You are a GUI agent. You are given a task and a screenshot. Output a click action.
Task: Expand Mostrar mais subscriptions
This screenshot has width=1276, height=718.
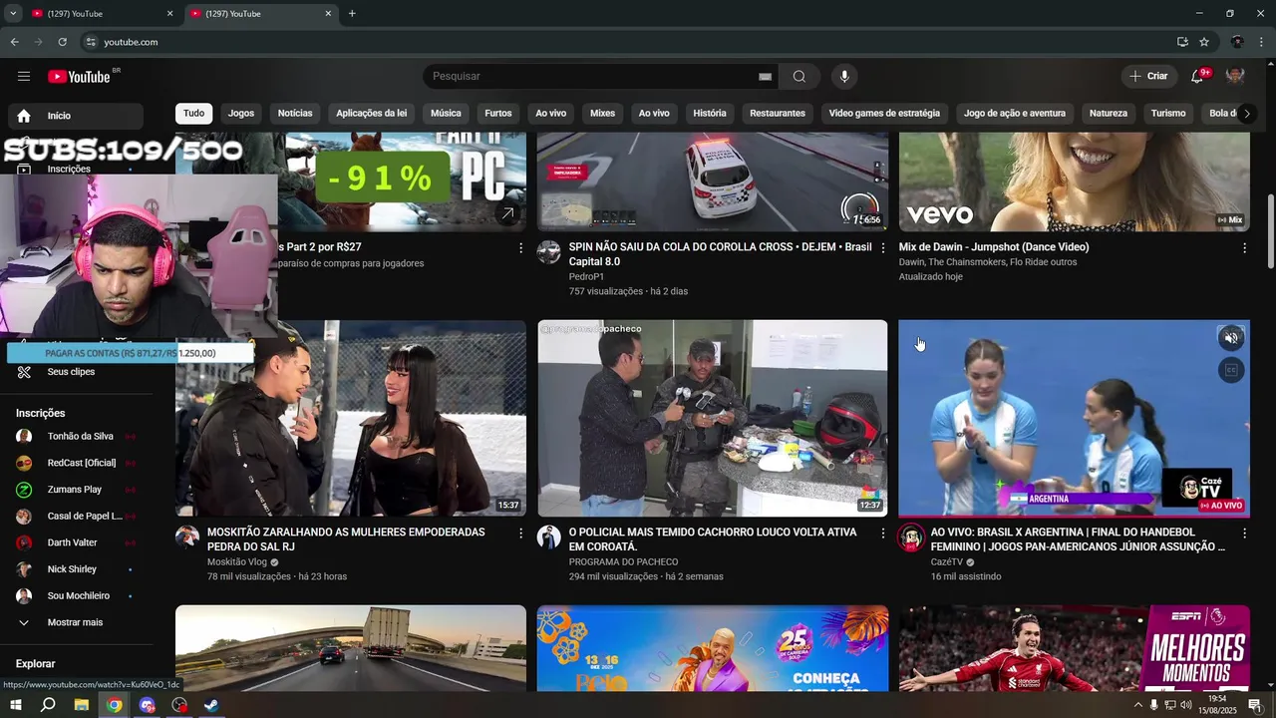(x=76, y=622)
